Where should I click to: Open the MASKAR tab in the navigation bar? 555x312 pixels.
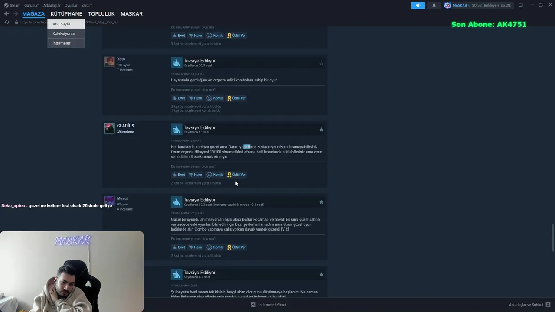[131, 14]
